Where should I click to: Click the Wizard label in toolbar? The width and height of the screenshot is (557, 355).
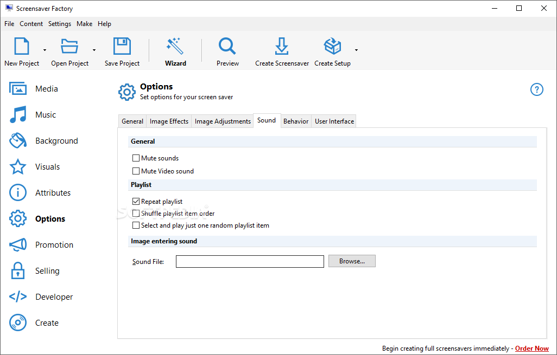point(175,63)
